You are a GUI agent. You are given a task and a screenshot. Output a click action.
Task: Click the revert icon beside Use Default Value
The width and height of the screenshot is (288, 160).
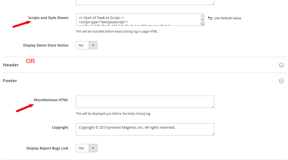click(210, 18)
